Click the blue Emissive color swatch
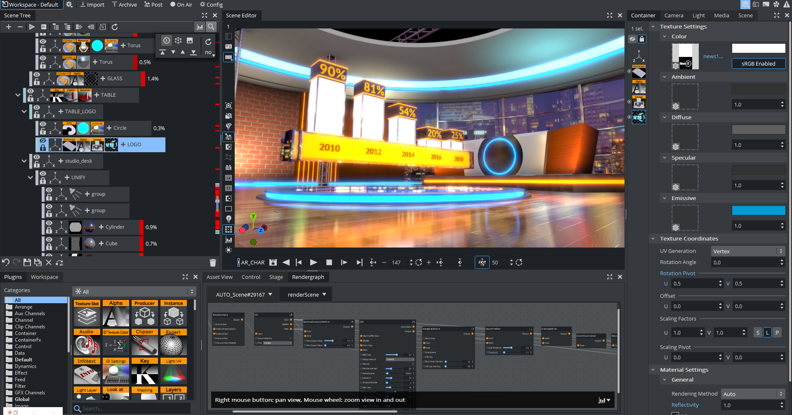792x415 pixels. pyautogui.click(x=758, y=210)
